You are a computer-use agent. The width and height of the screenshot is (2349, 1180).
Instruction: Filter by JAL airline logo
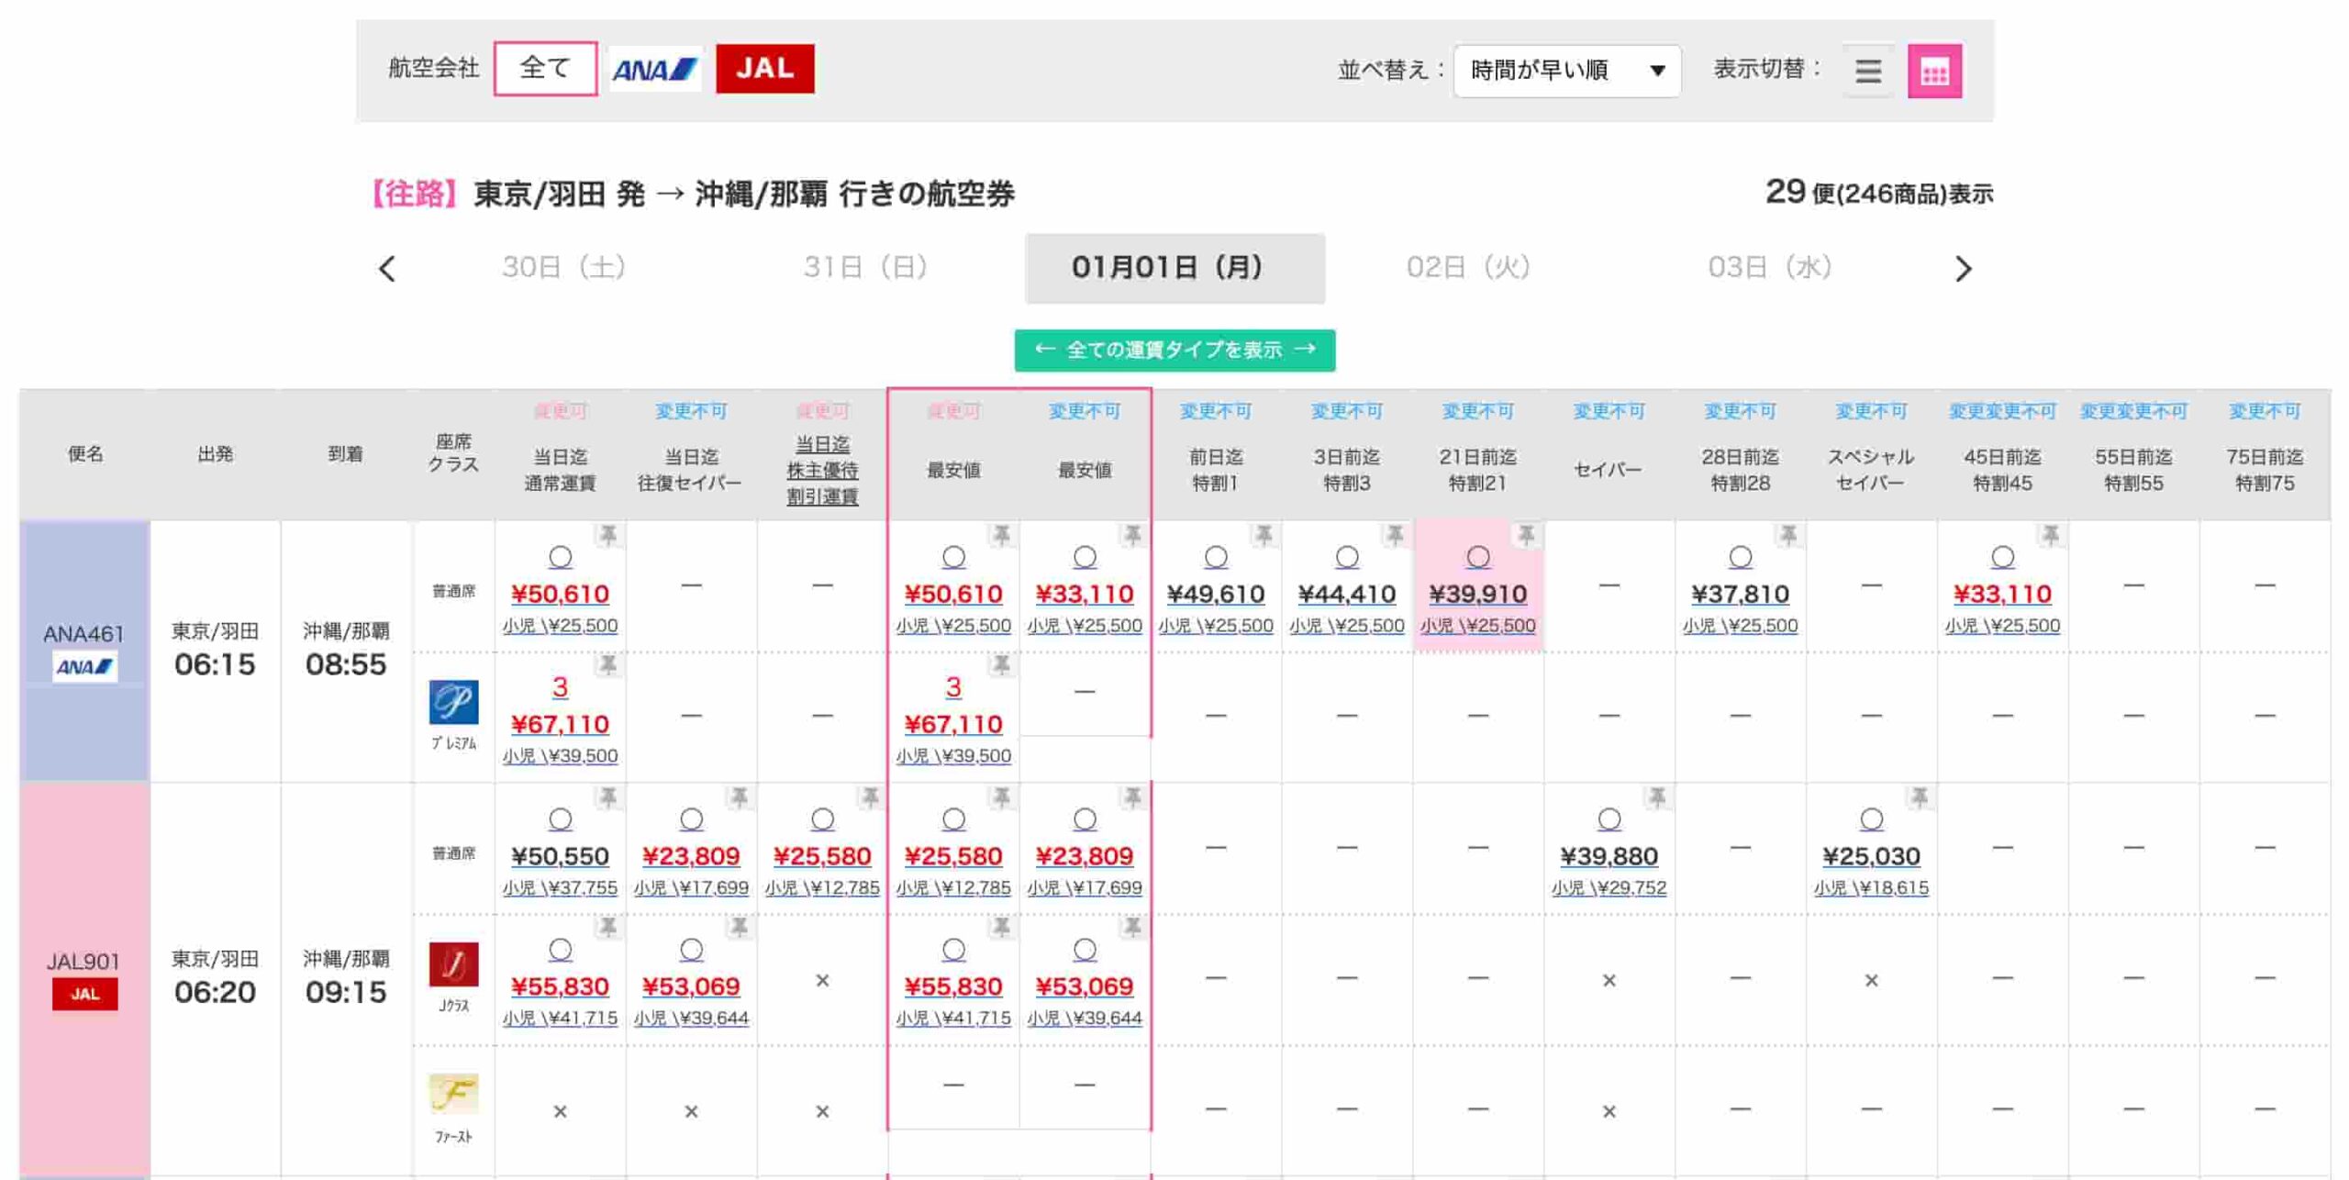tap(763, 69)
